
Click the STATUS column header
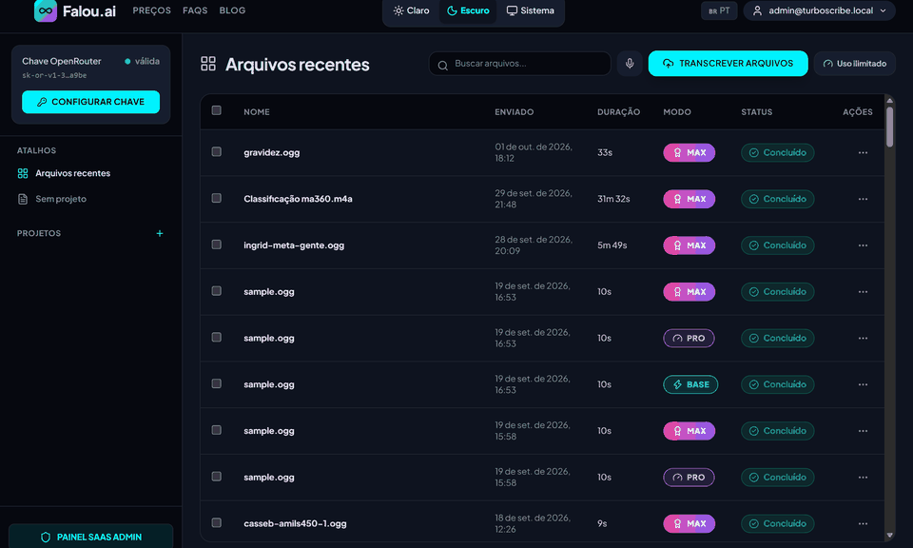click(x=756, y=112)
